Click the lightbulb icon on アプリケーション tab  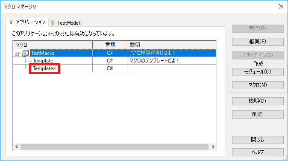pyautogui.click(x=11, y=22)
